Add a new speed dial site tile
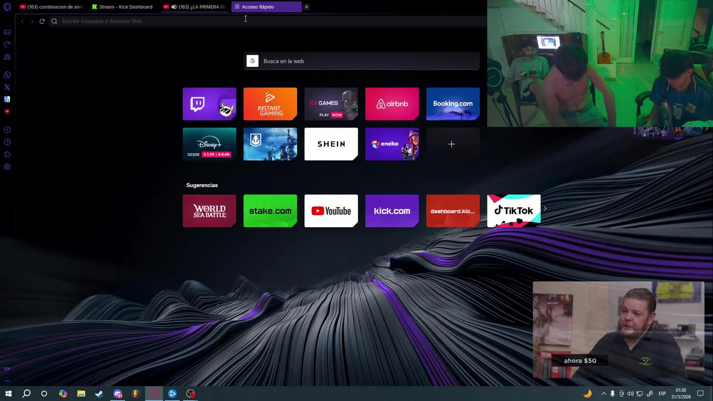This screenshot has width=713, height=401. tap(452, 144)
